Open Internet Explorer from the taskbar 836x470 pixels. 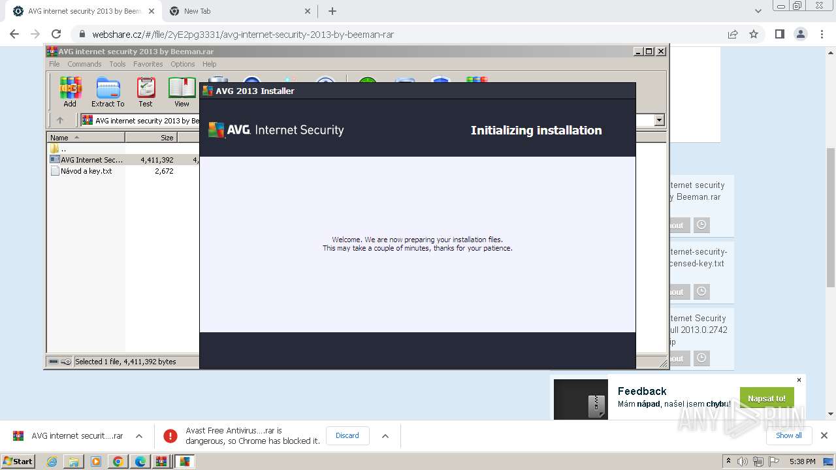tap(52, 462)
